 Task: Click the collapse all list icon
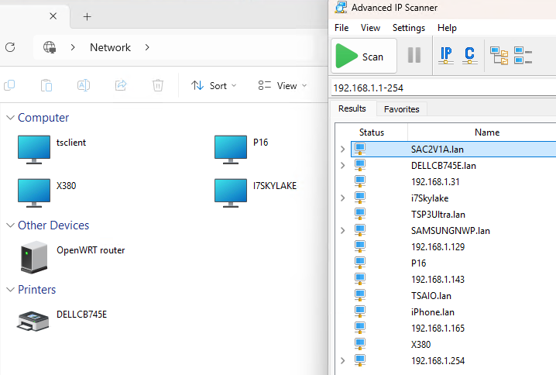523,56
